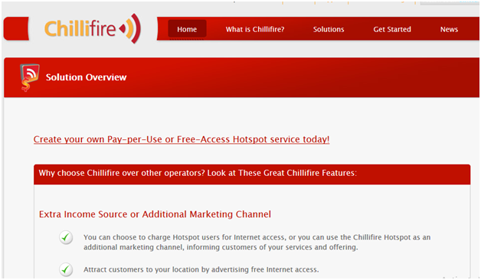Image resolution: width=481 pixels, height=280 pixels.
Task: Click the paragraph about charging Hotspot users
Action: click(257, 242)
